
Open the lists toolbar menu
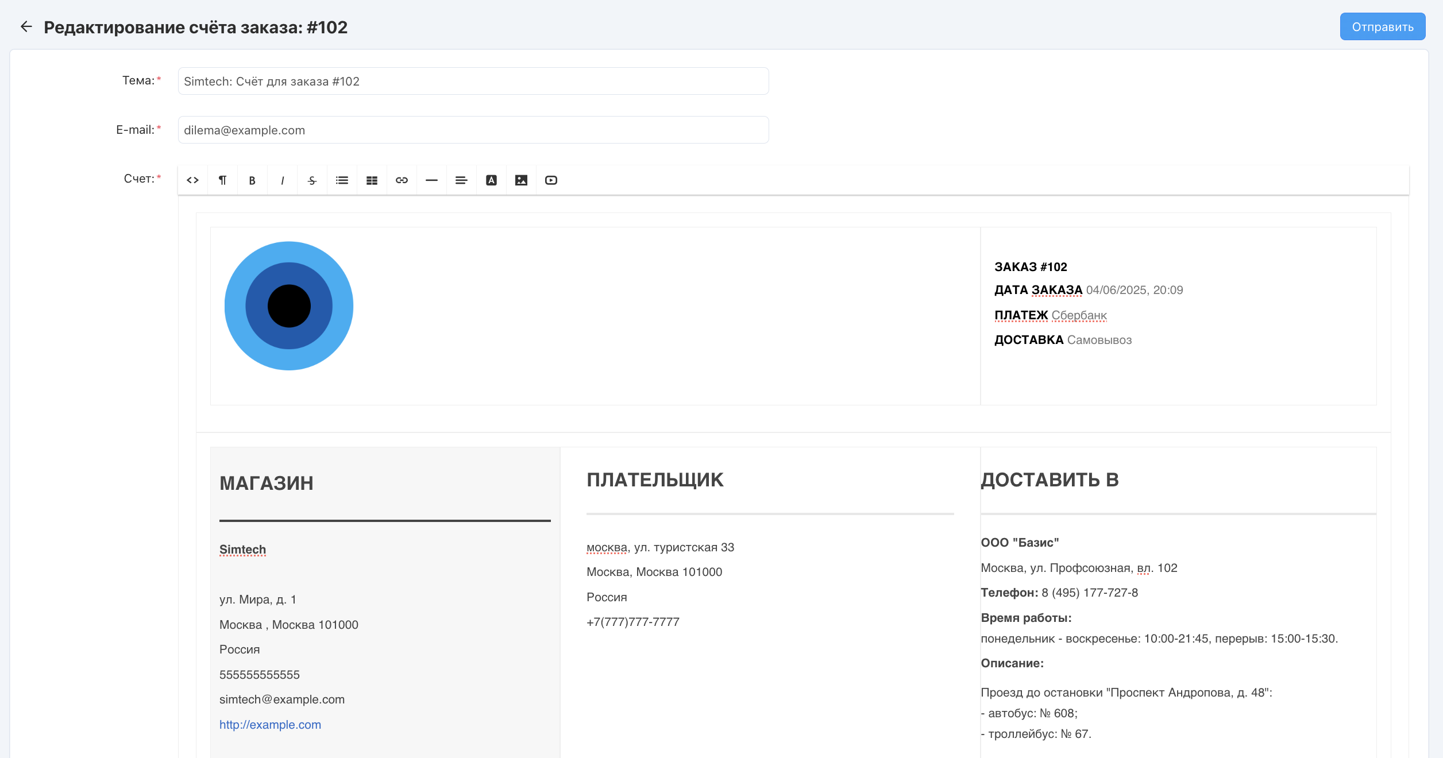(x=342, y=180)
